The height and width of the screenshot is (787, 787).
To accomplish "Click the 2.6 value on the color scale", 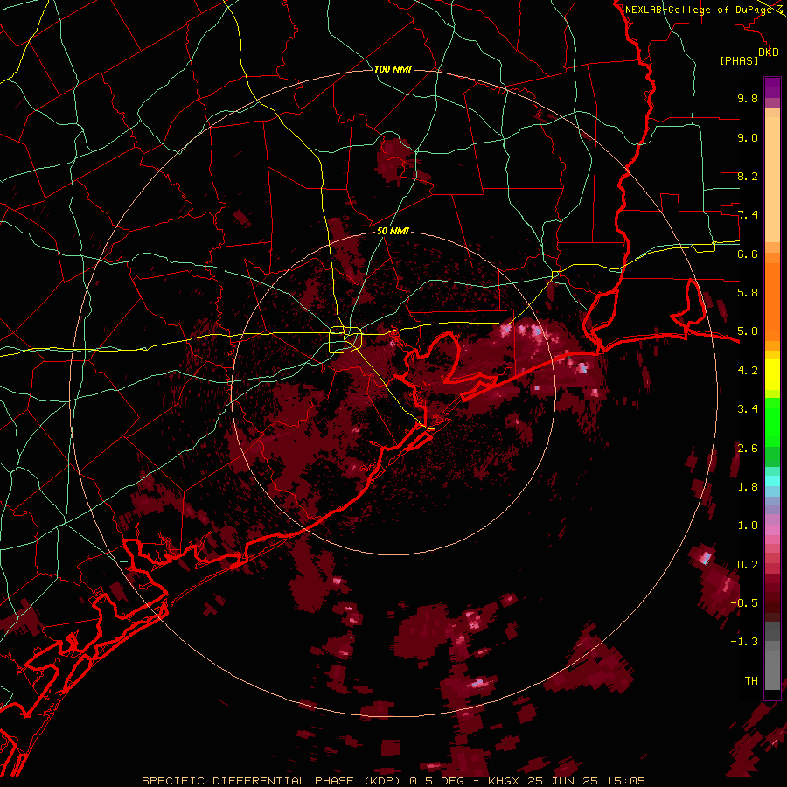I will [748, 449].
